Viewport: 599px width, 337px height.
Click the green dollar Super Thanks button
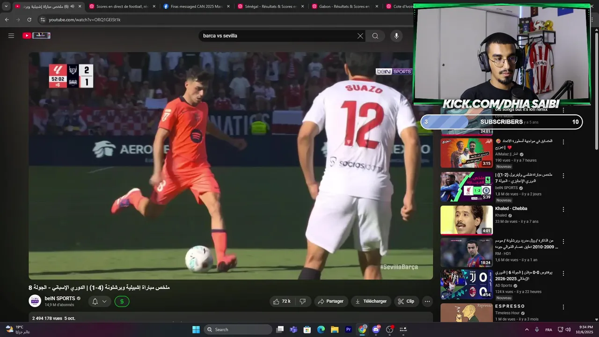click(x=122, y=301)
